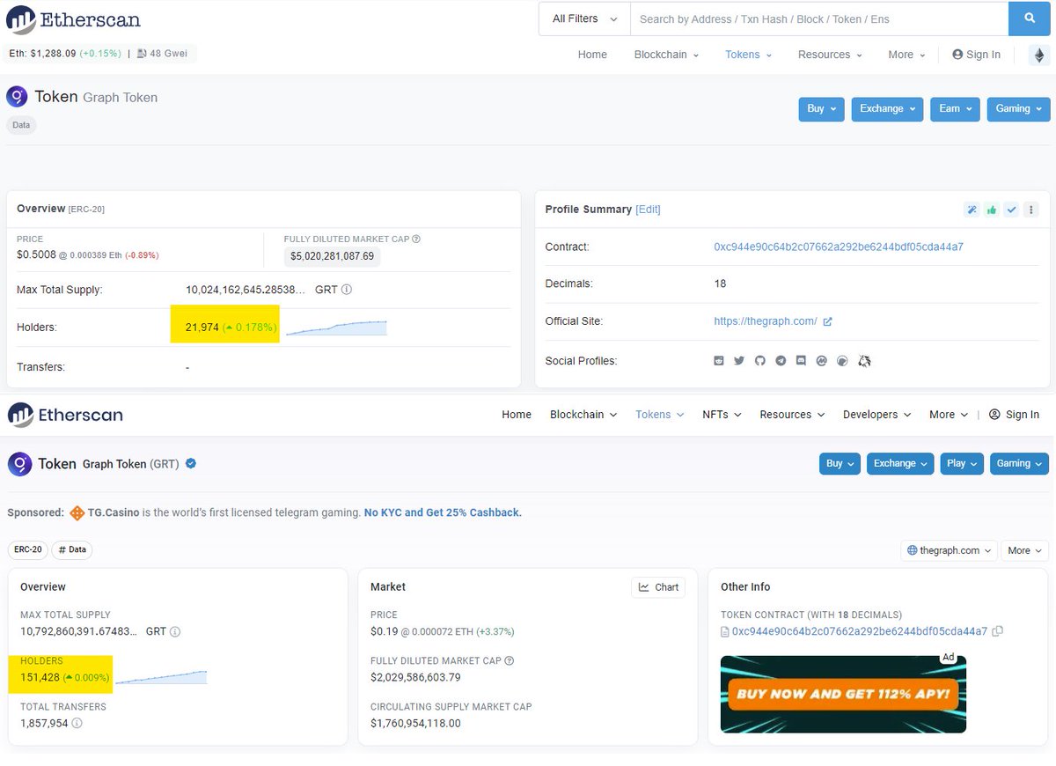Copy the token contract address using copy icon
Image resolution: width=1056 pixels, height=766 pixels.
(998, 631)
